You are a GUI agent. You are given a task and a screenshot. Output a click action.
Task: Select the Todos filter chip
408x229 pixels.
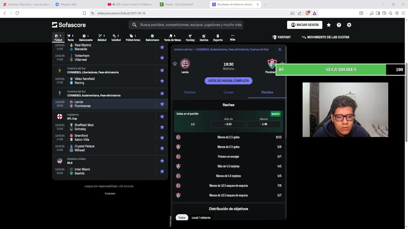click(x=182, y=218)
